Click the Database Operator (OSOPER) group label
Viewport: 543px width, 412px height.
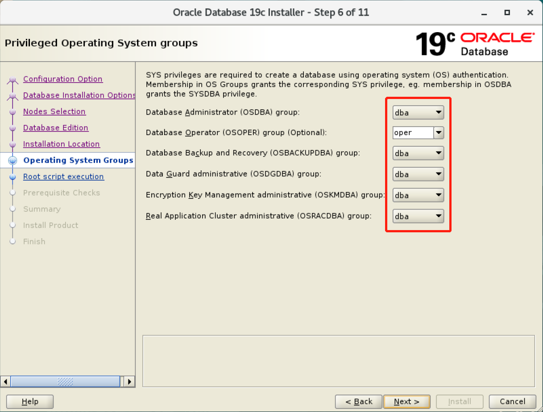click(236, 133)
